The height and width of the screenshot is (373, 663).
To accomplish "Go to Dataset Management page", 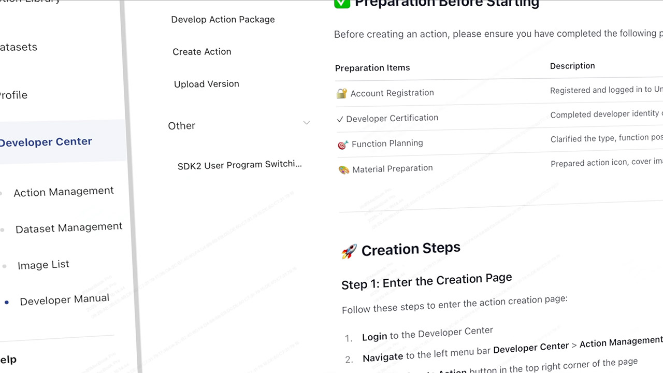I will [x=69, y=228].
